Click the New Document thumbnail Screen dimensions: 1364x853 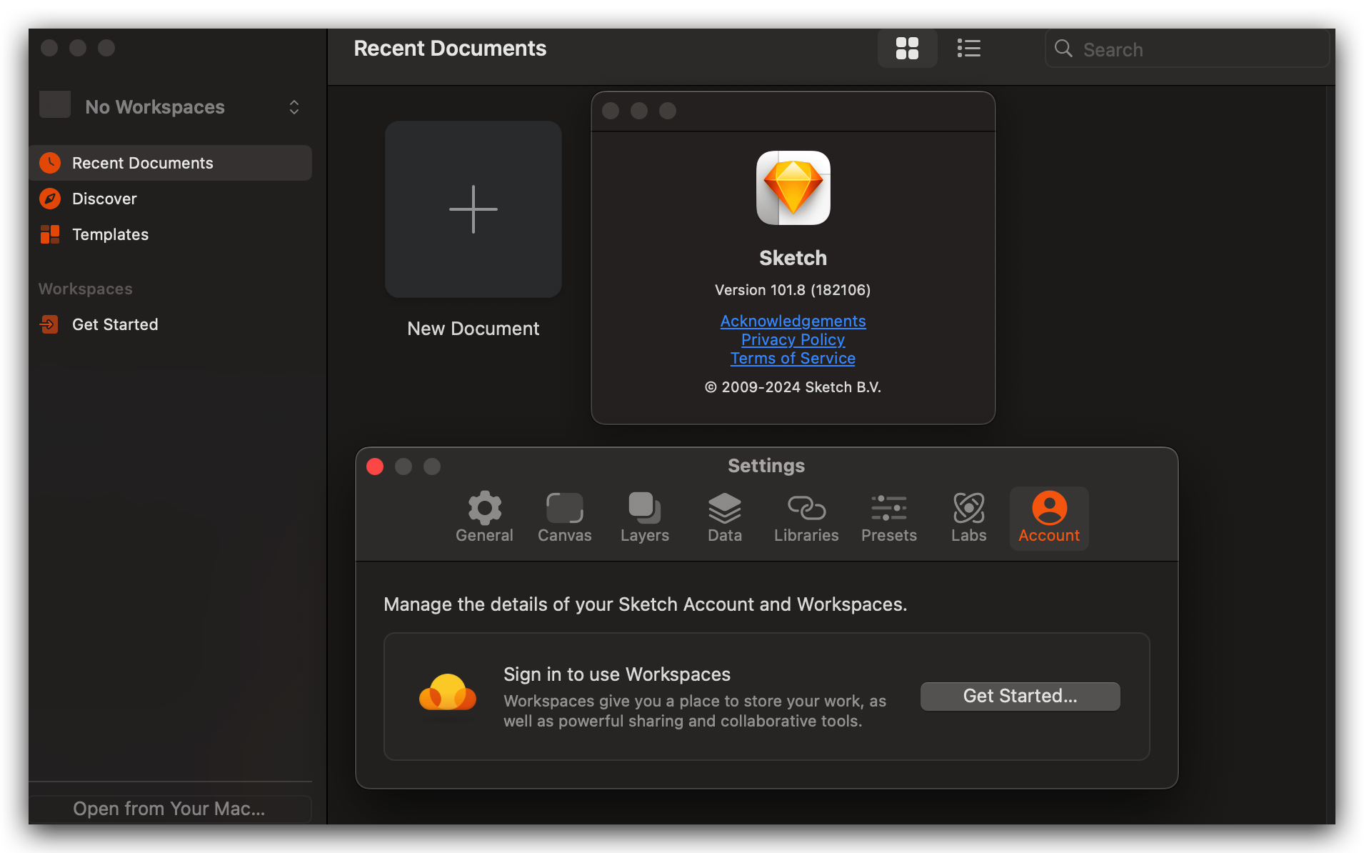click(473, 209)
